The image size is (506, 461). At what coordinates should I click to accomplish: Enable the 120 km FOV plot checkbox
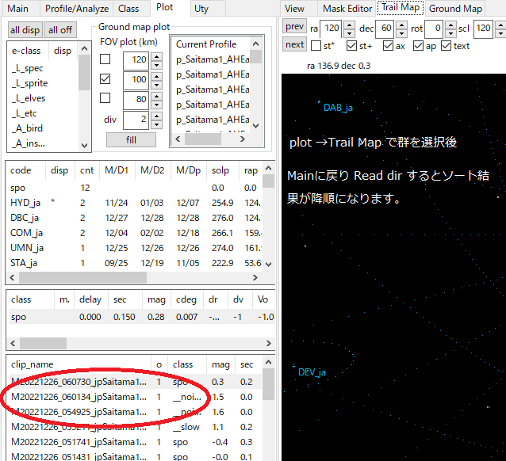(x=105, y=60)
